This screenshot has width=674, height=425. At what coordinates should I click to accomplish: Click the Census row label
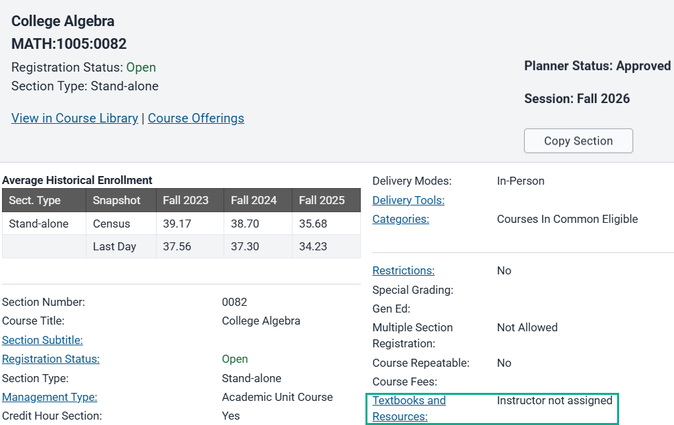click(x=111, y=224)
